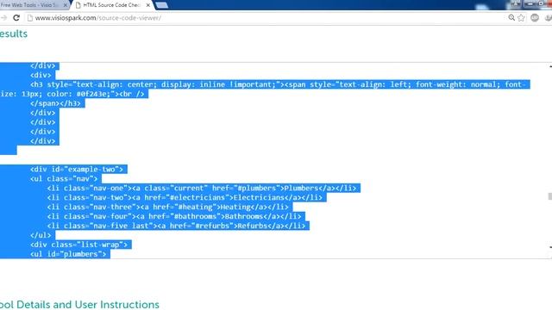Click the Plumbers nav-one list item line
The image size is (552, 310).
pyautogui.click(x=202, y=189)
